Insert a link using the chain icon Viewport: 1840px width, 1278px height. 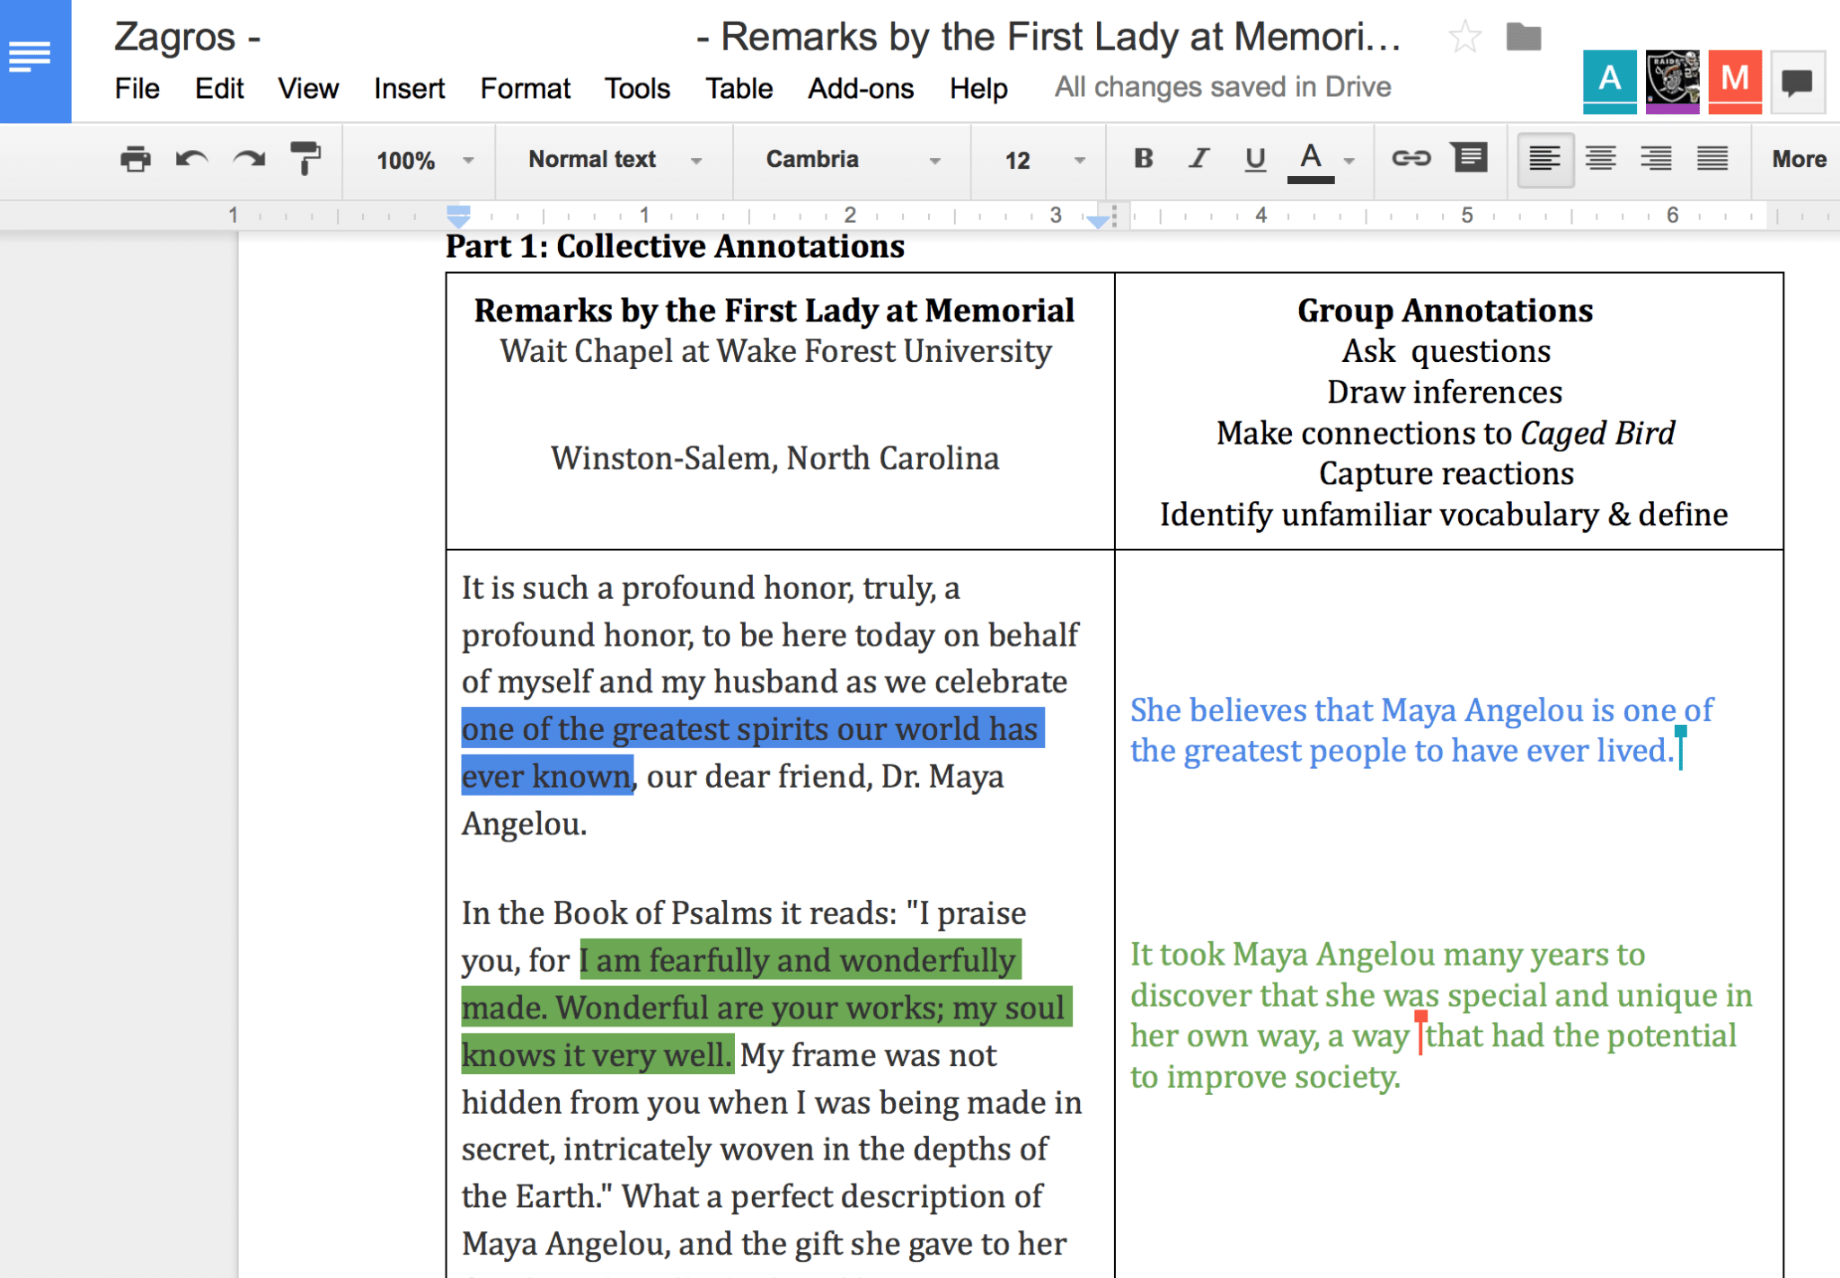coord(1411,159)
